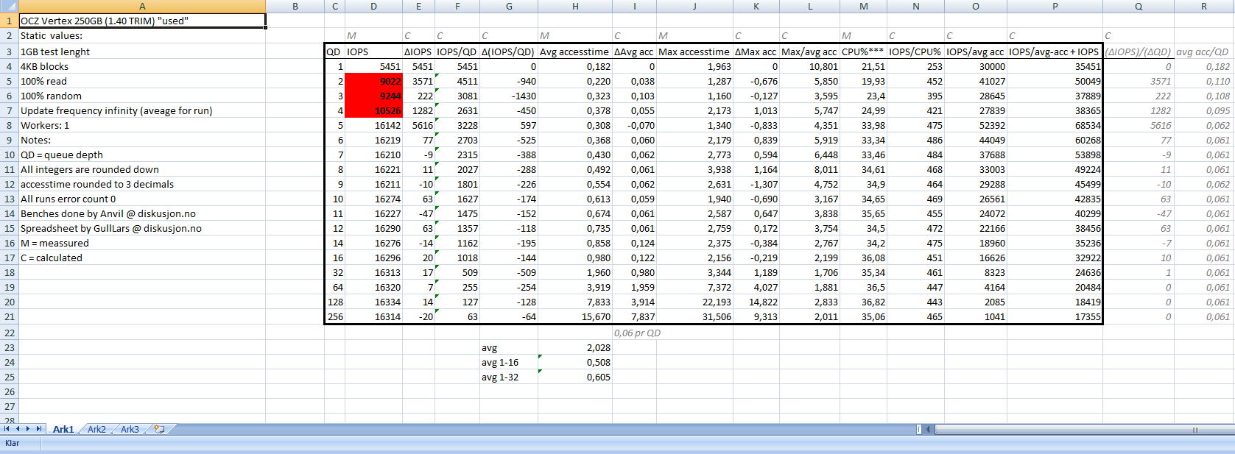Select 'All runs error count 0' cell
The image size is (1235, 454).
click(142, 199)
